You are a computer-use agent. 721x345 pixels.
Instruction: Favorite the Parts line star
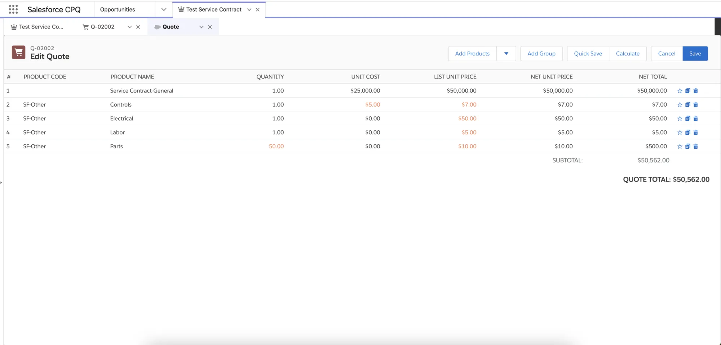pyautogui.click(x=680, y=147)
